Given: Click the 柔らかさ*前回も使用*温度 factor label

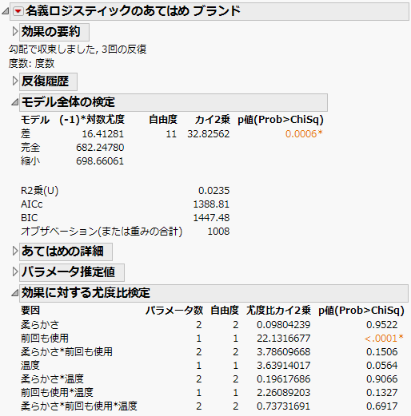Looking at the screenshot, I should [x=79, y=406].
